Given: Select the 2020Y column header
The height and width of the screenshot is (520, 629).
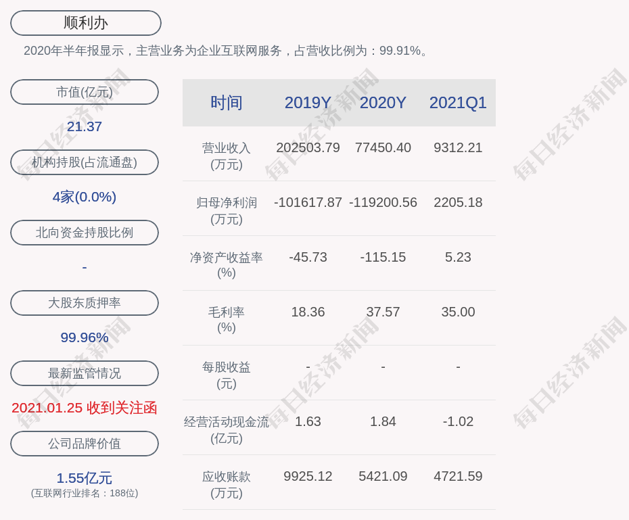Looking at the screenshot, I should [383, 103].
